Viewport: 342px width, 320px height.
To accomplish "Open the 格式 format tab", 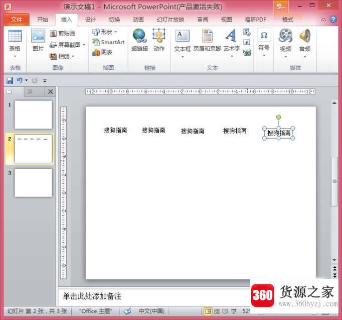I will point(287,20).
